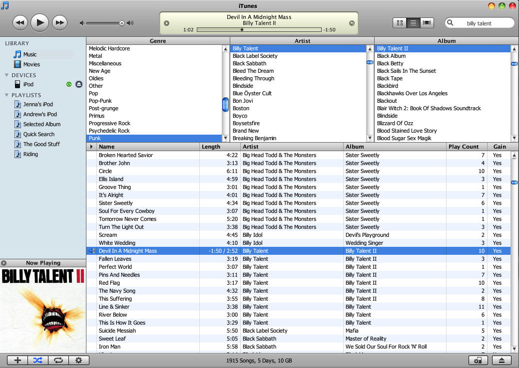Click the Previous track button

20,23
